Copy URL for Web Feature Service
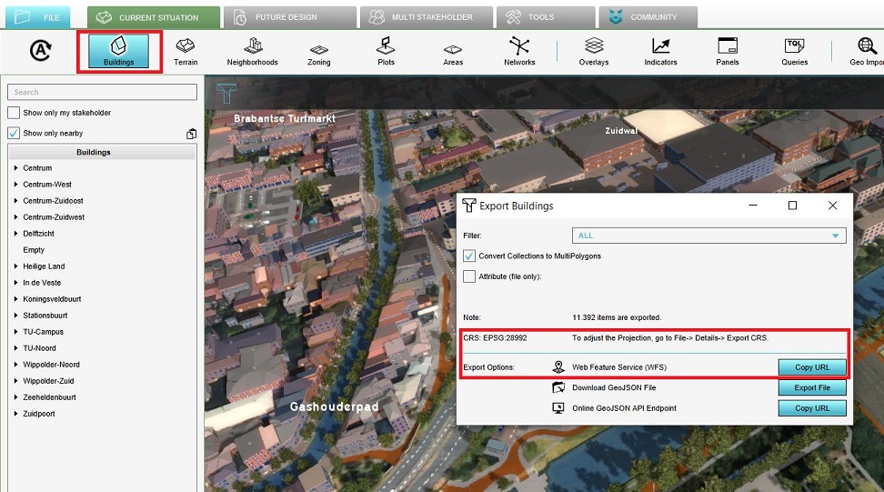 [x=811, y=367]
